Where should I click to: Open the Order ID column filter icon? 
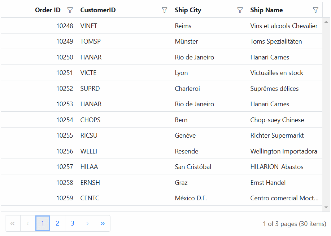click(70, 10)
